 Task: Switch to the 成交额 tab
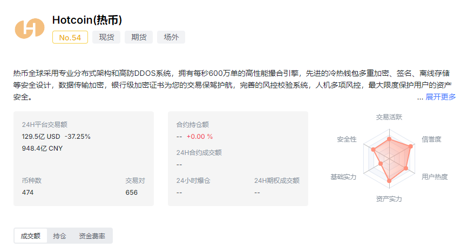click(31, 236)
